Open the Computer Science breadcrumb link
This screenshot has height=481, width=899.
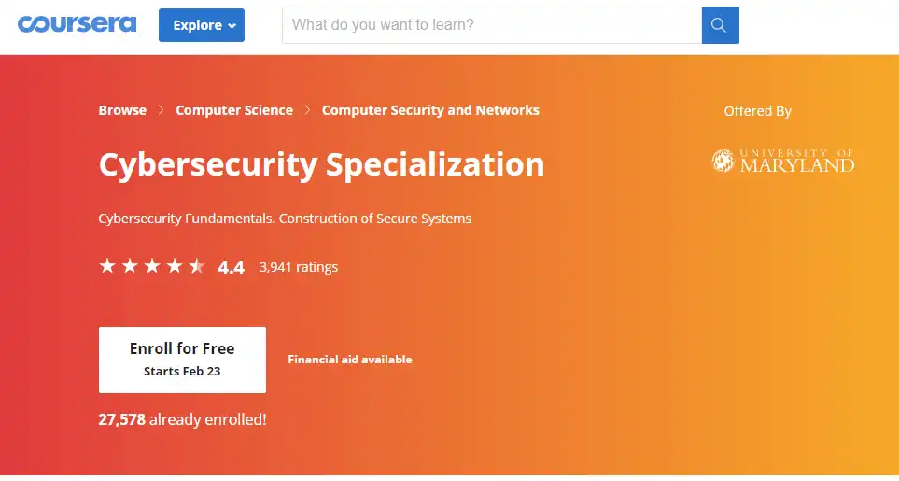pos(234,110)
